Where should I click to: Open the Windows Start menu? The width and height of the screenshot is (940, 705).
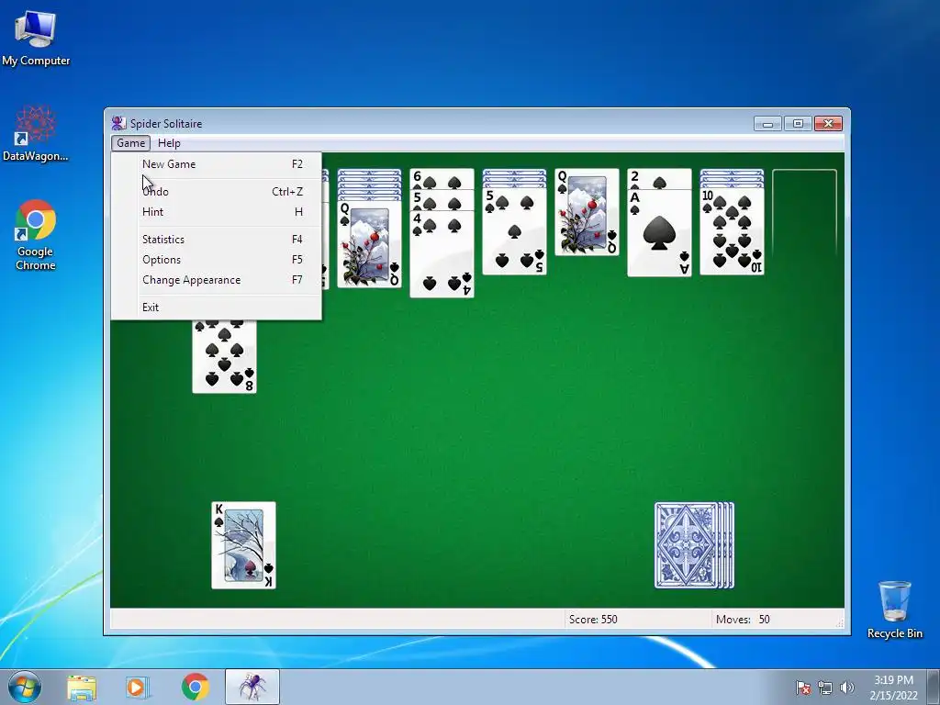tap(25, 687)
